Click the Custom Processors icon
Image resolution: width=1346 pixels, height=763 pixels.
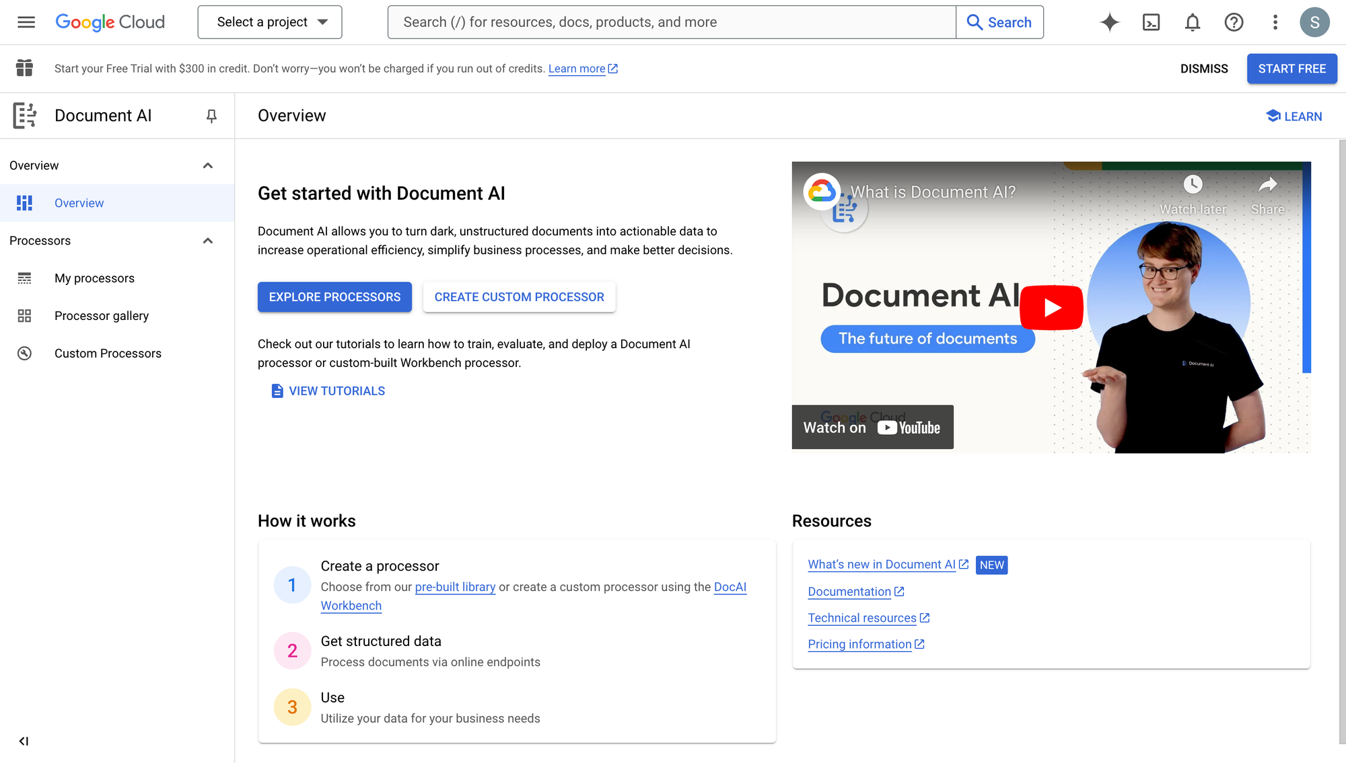[24, 354]
